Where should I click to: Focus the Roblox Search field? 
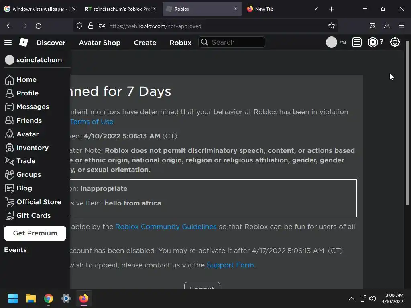232,42
